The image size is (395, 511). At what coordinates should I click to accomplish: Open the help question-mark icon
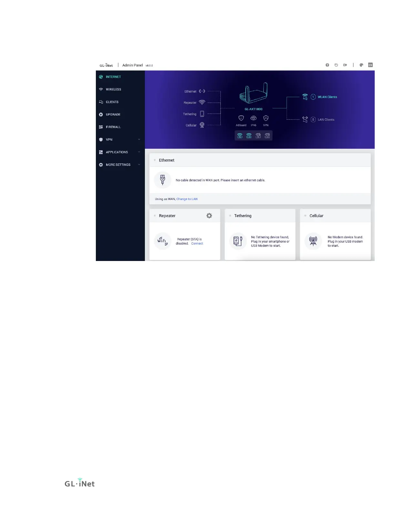pos(327,65)
